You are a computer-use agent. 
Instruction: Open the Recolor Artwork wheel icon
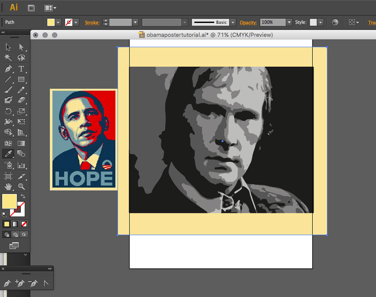point(335,22)
